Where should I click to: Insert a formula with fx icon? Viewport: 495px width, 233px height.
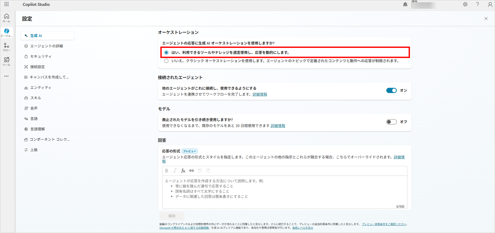click(x=183, y=171)
